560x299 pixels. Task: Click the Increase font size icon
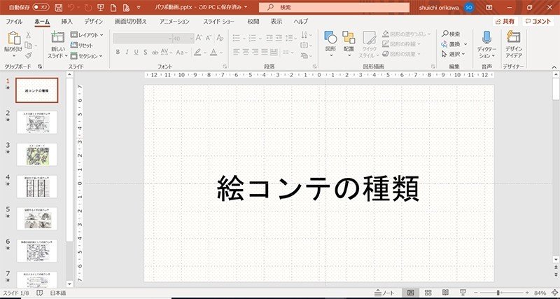199,38
